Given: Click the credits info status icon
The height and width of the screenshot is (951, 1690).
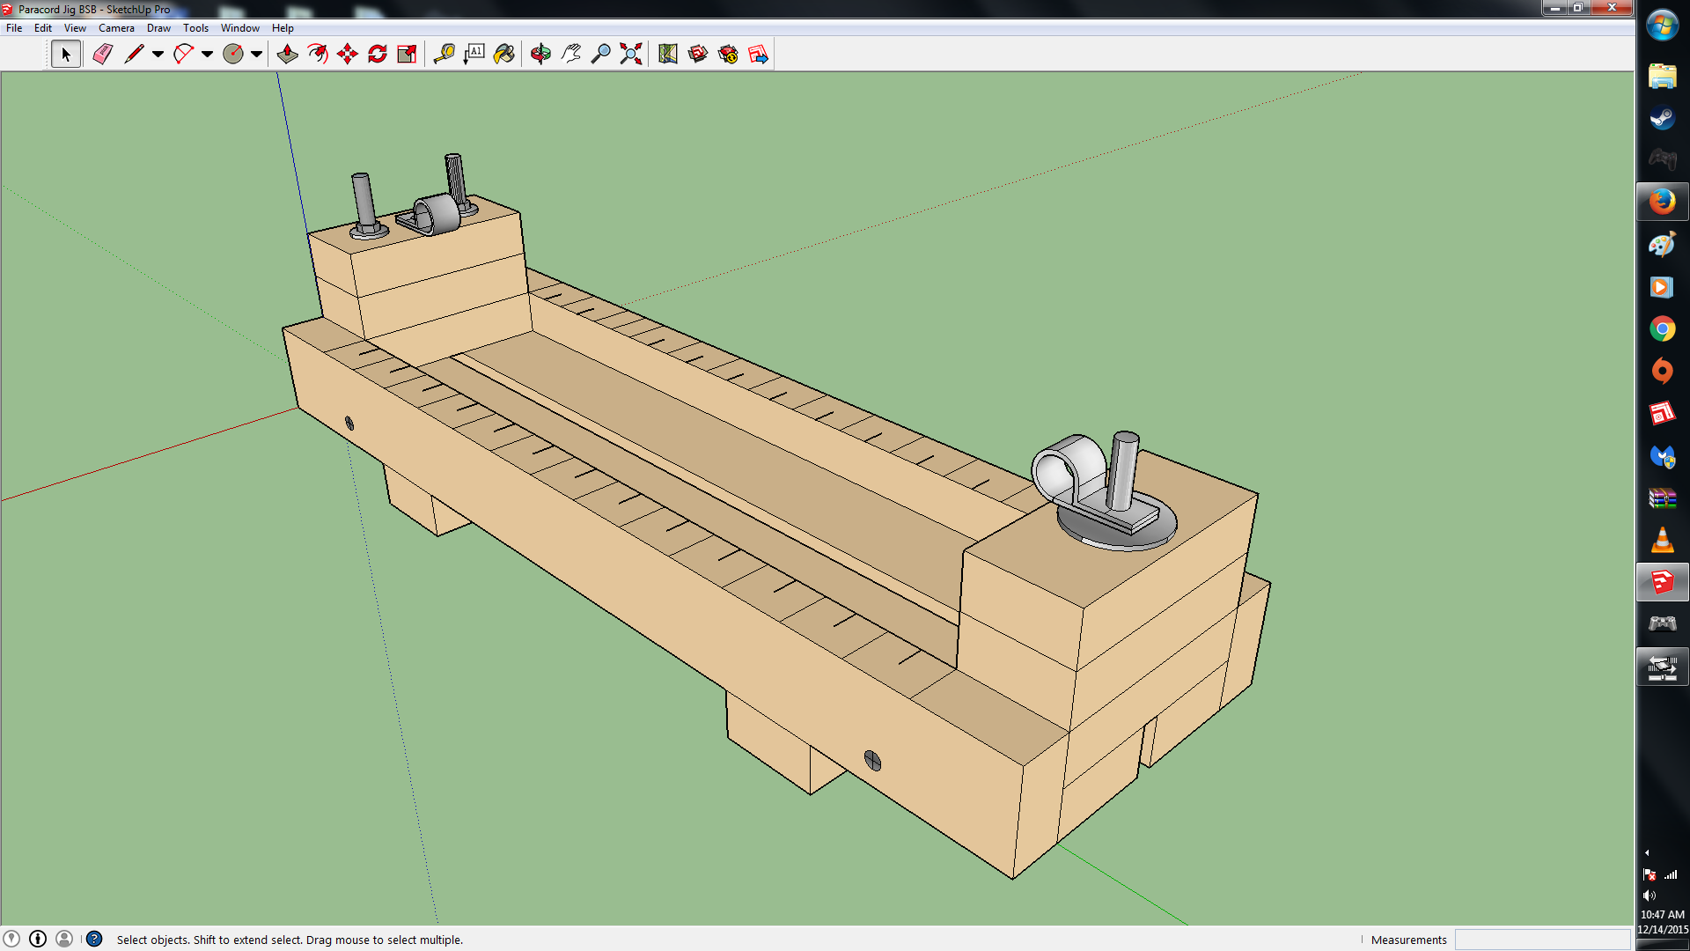Looking at the screenshot, I should pos(38,939).
